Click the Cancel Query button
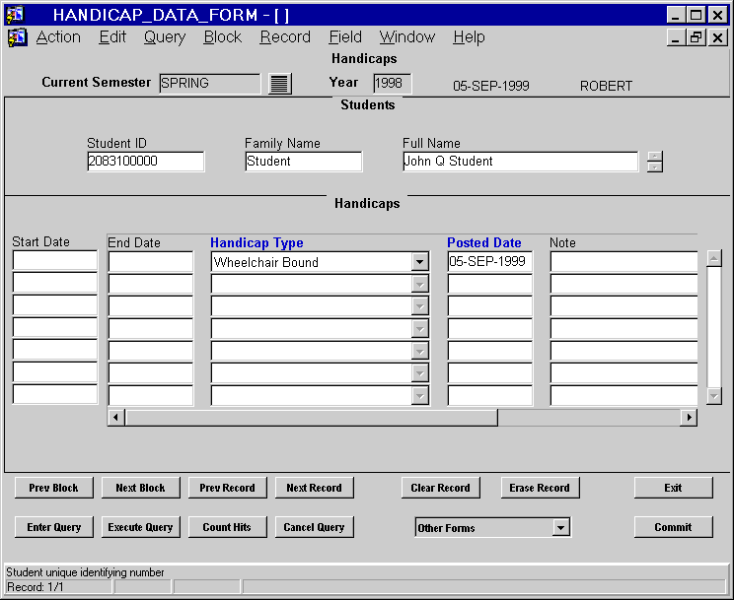The image size is (734, 600). [314, 527]
